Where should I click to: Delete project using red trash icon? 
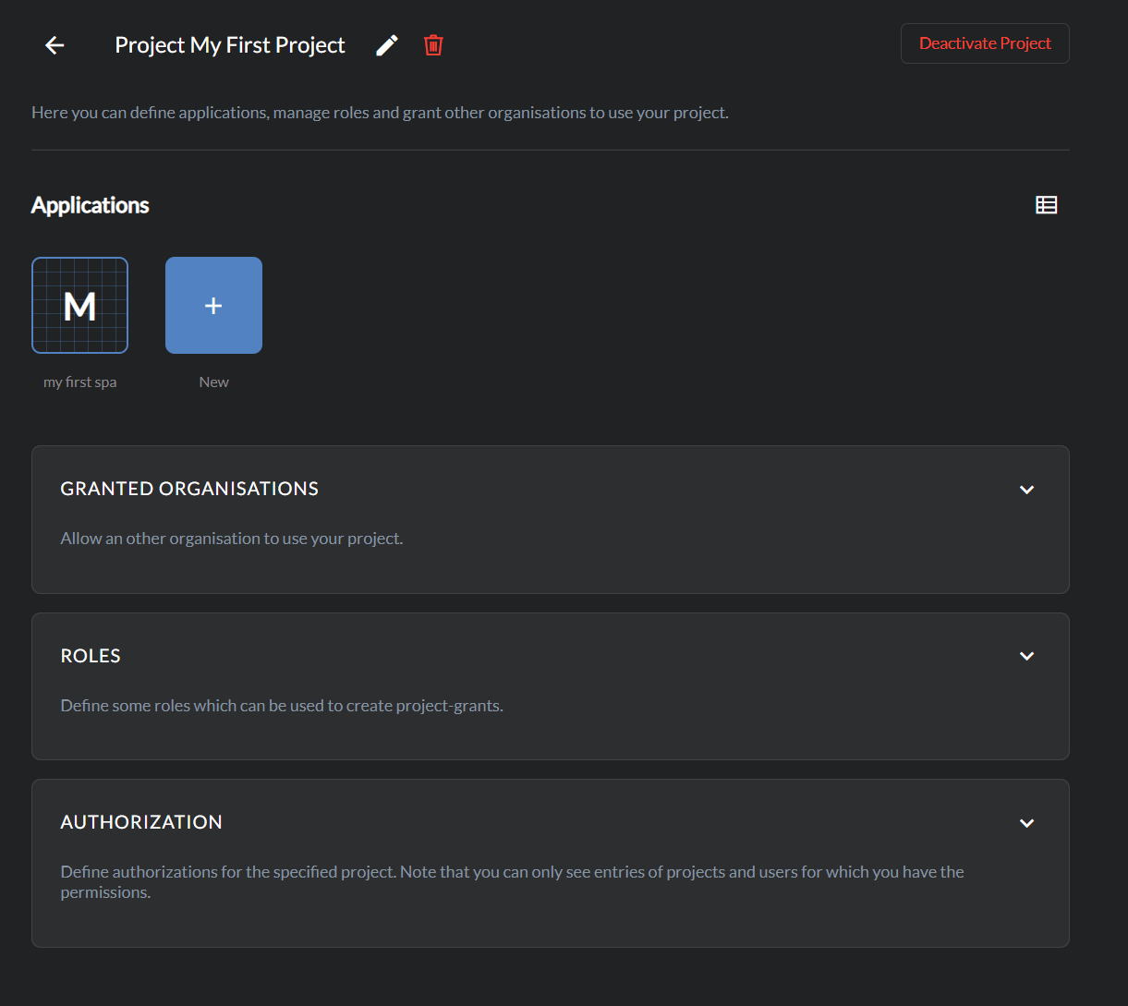click(433, 45)
